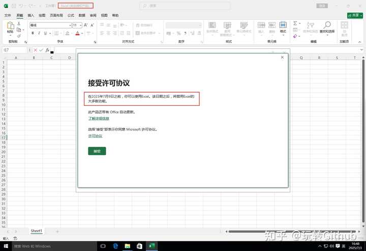Screen dimensions: 366x251
Task: Click the Delete cells icon
Action: coord(272,25)
